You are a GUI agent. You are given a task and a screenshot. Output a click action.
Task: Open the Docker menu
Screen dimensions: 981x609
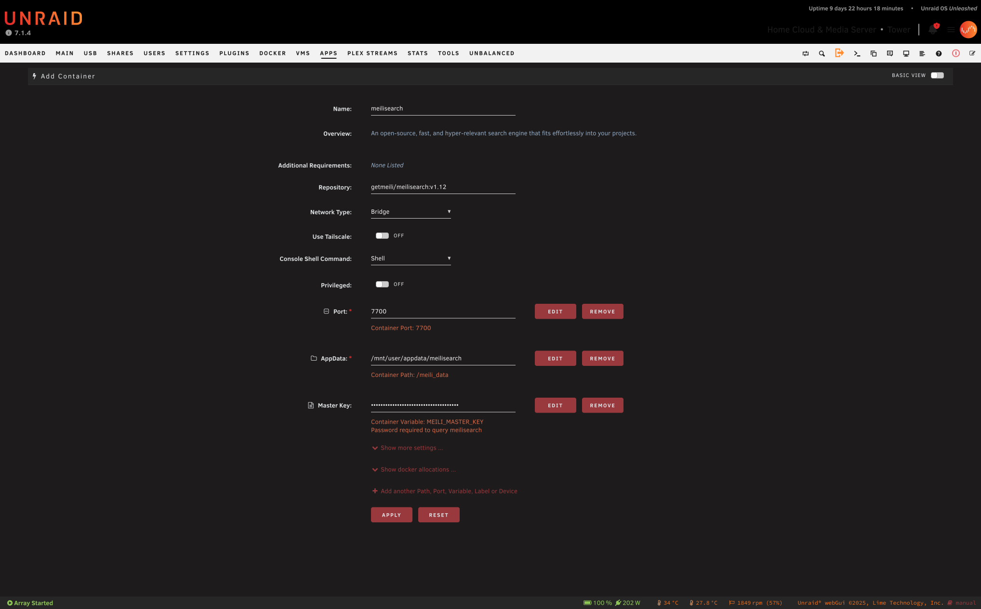tap(273, 53)
